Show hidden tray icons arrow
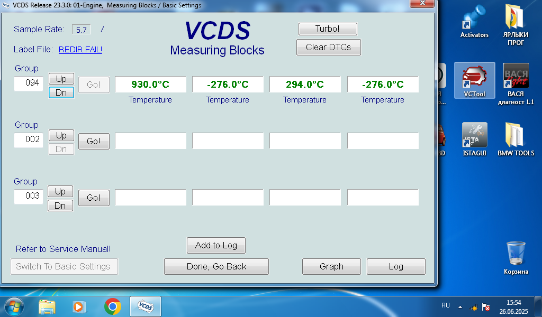This screenshot has height=317, width=542. click(460, 306)
